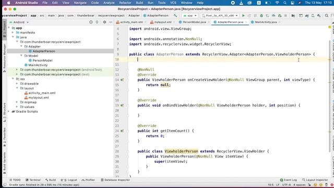Click the Stop button in toolbar
This screenshot has width=334, height=188.
pyautogui.click(x=285, y=16)
